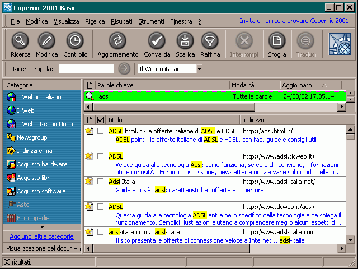Viewport: 358px width, 269px height.
Task: Click results vertical scrollbar up arrow
Action: [350, 129]
